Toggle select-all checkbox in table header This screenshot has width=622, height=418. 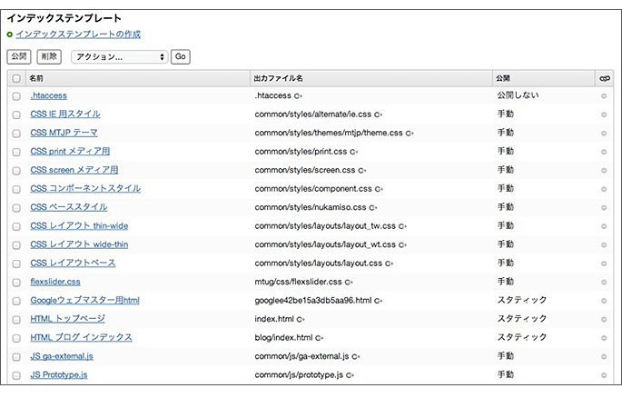point(16,78)
